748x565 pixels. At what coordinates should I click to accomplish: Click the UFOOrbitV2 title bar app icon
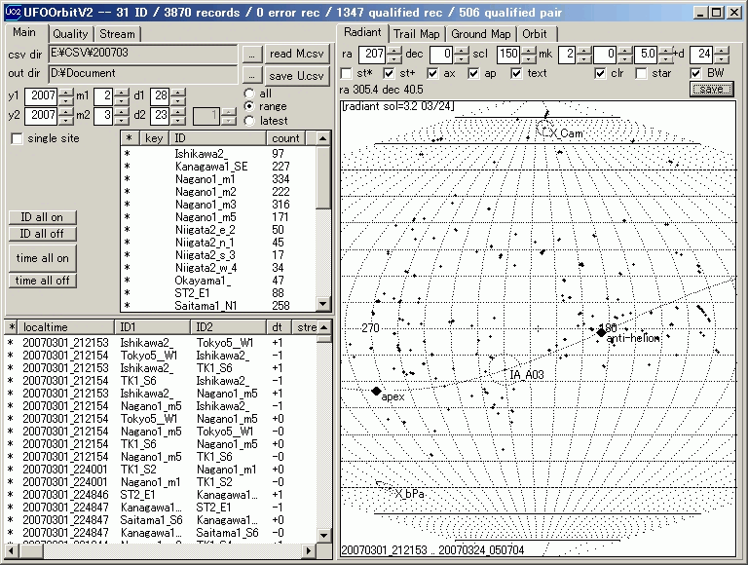pyautogui.click(x=12, y=12)
